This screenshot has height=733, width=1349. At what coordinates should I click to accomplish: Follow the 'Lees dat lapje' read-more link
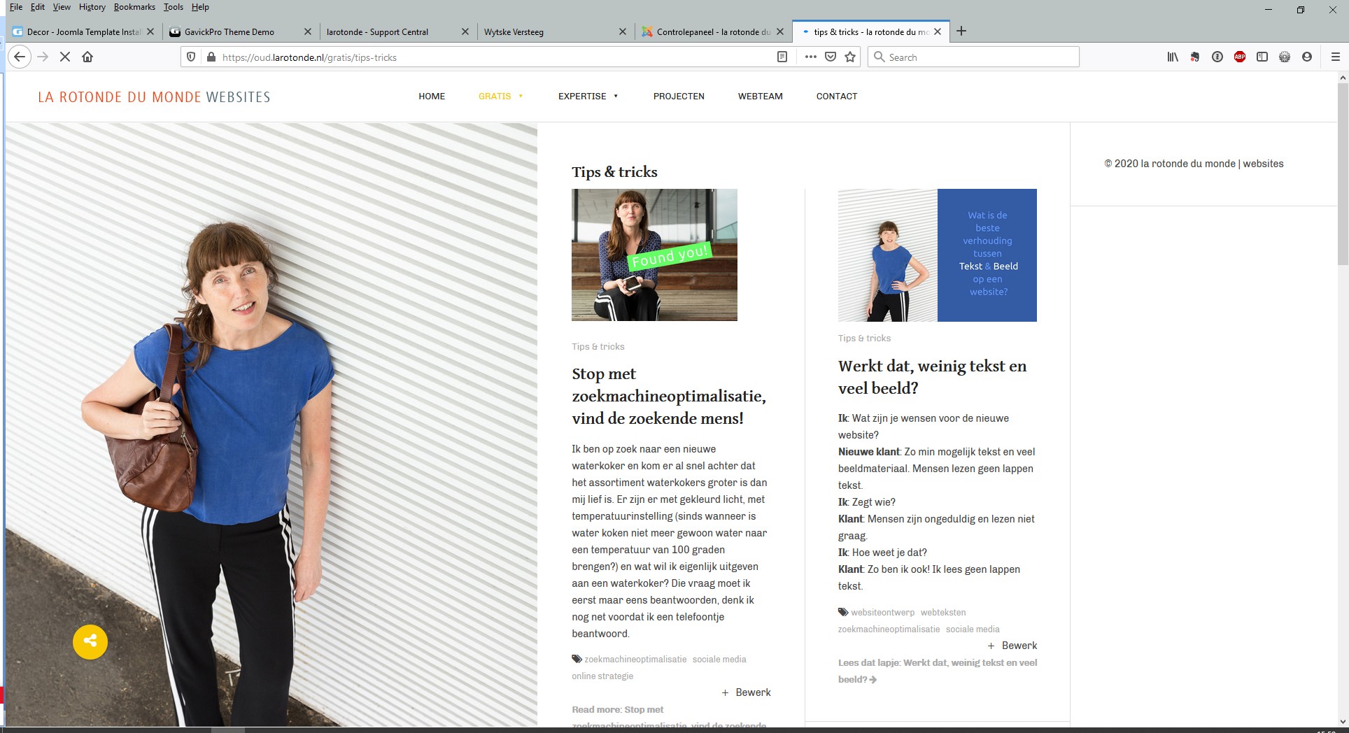point(938,671)
